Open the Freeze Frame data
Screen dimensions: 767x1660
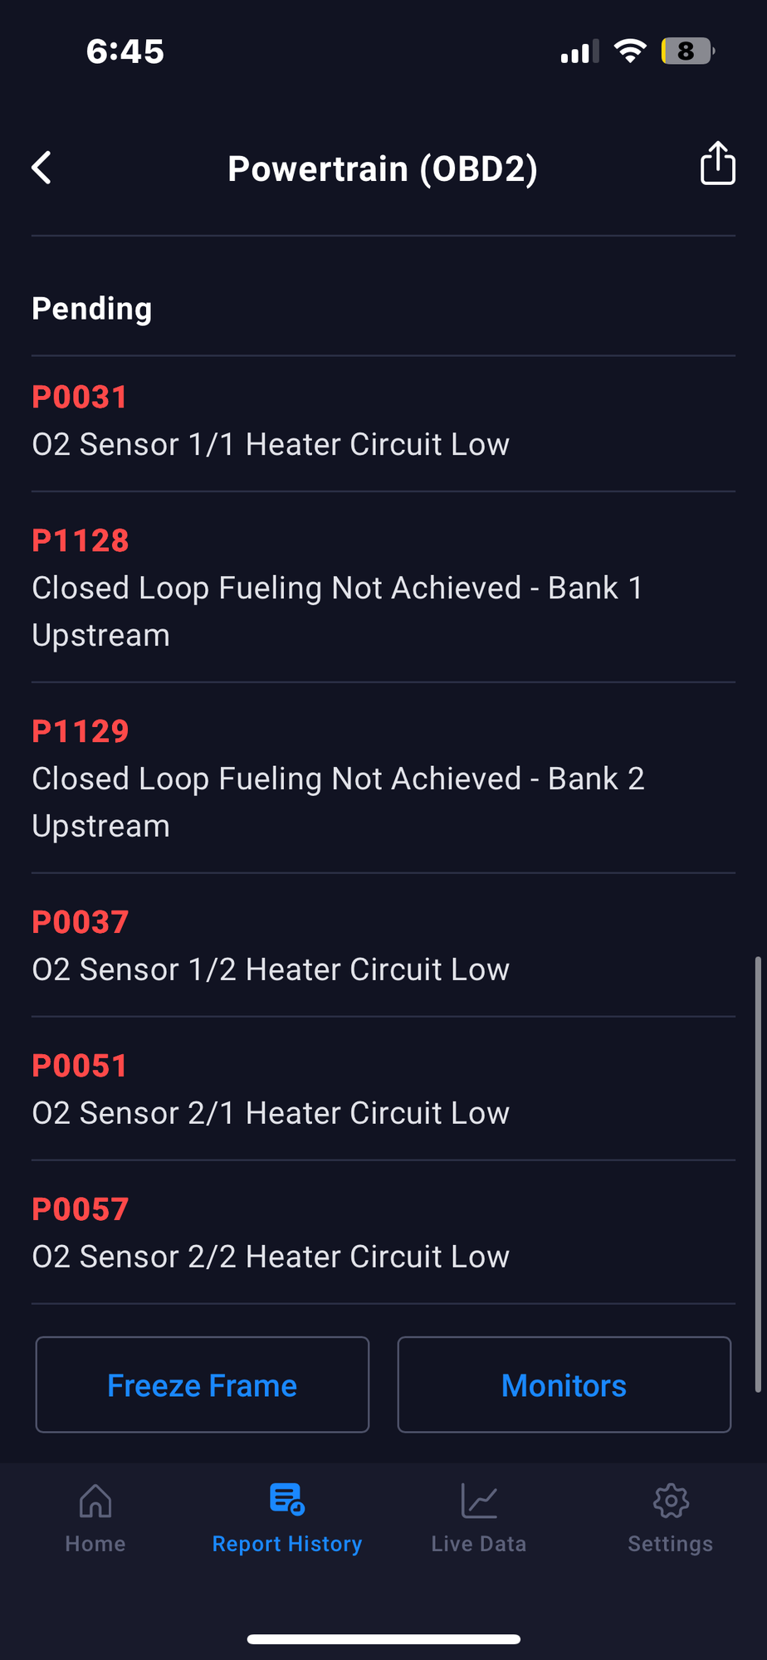[x=203, y=1384]
